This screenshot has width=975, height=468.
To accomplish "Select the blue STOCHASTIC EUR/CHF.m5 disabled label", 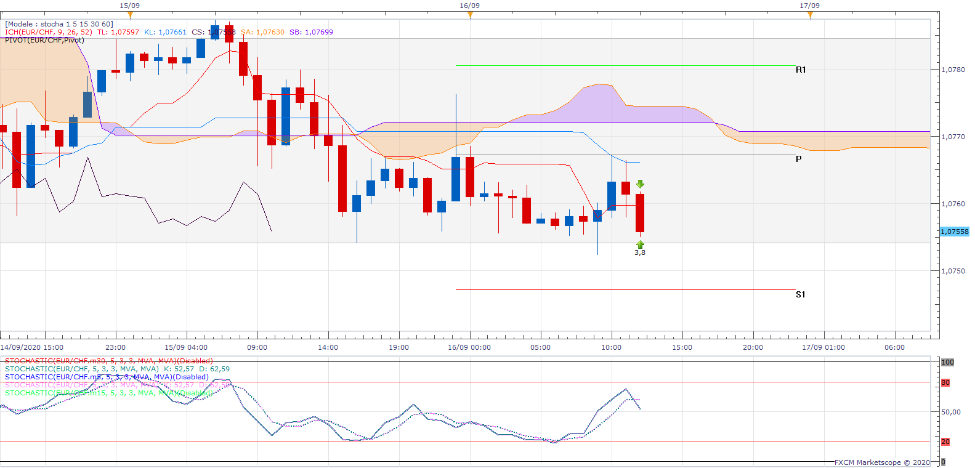I will 107,377.
